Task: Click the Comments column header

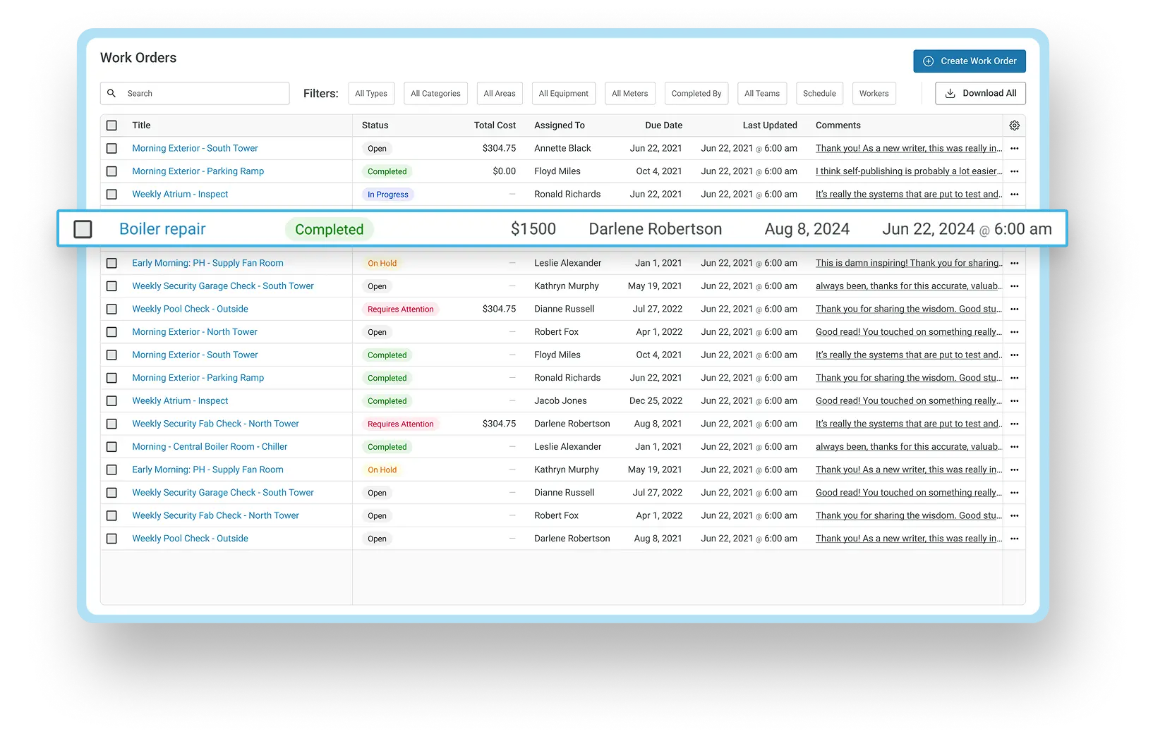Action: [838, 125]
